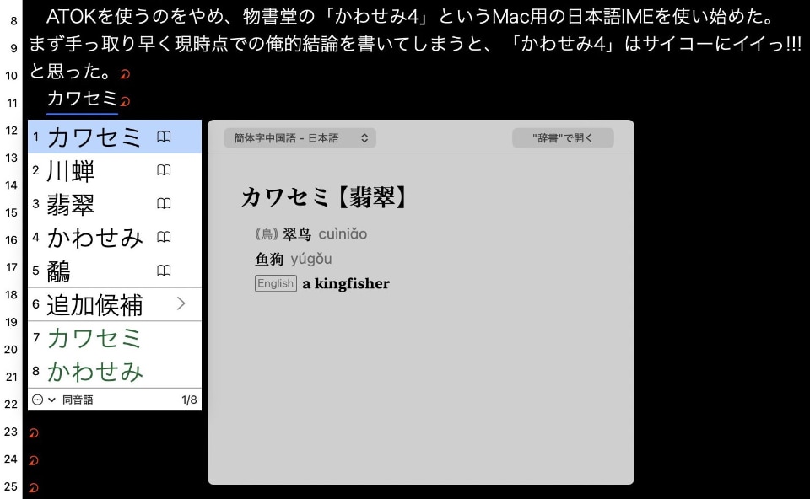Image resolution: width=810 pixels, height=499 pixels.
Task: Click the 《鳥》 category label
Action: pos(267,234)
